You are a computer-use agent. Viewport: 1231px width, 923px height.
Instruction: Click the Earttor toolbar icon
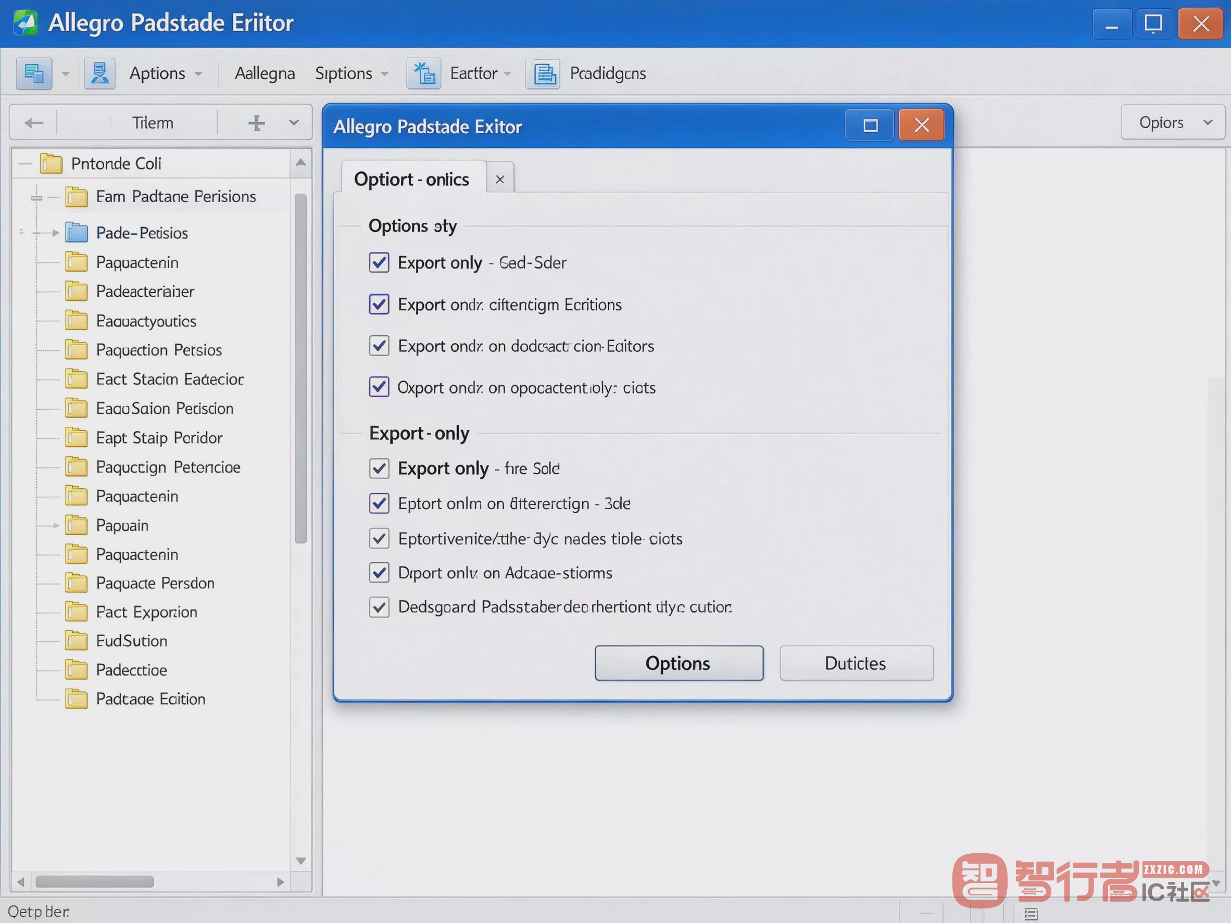tap(423, 73)
